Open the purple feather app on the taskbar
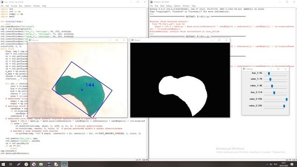This screenshot has width=297, height=167. tap(19, 164)
